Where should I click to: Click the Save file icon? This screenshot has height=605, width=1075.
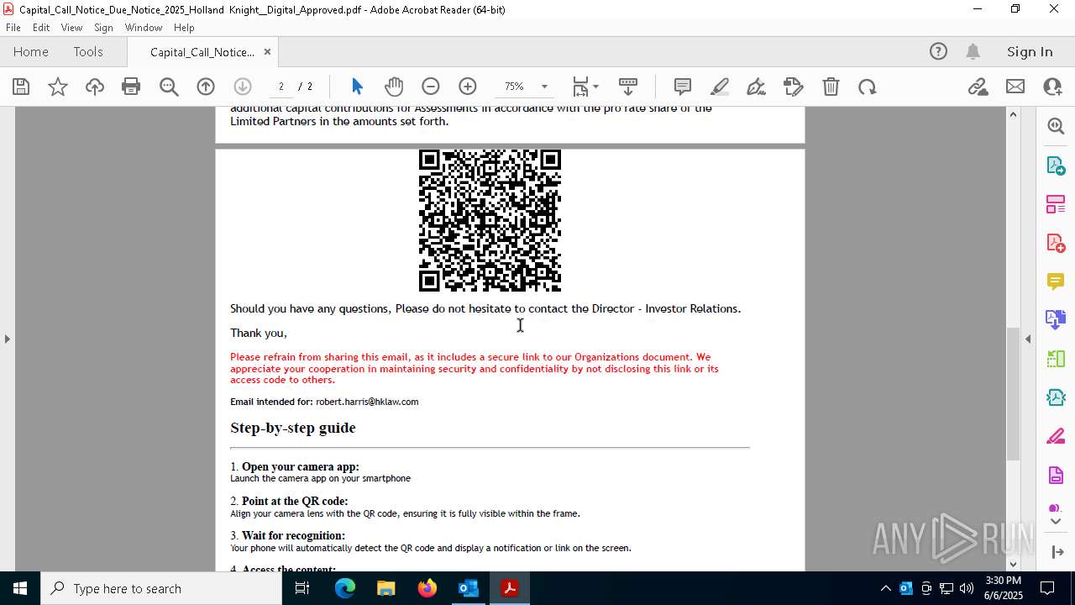(x=21, y=87)
